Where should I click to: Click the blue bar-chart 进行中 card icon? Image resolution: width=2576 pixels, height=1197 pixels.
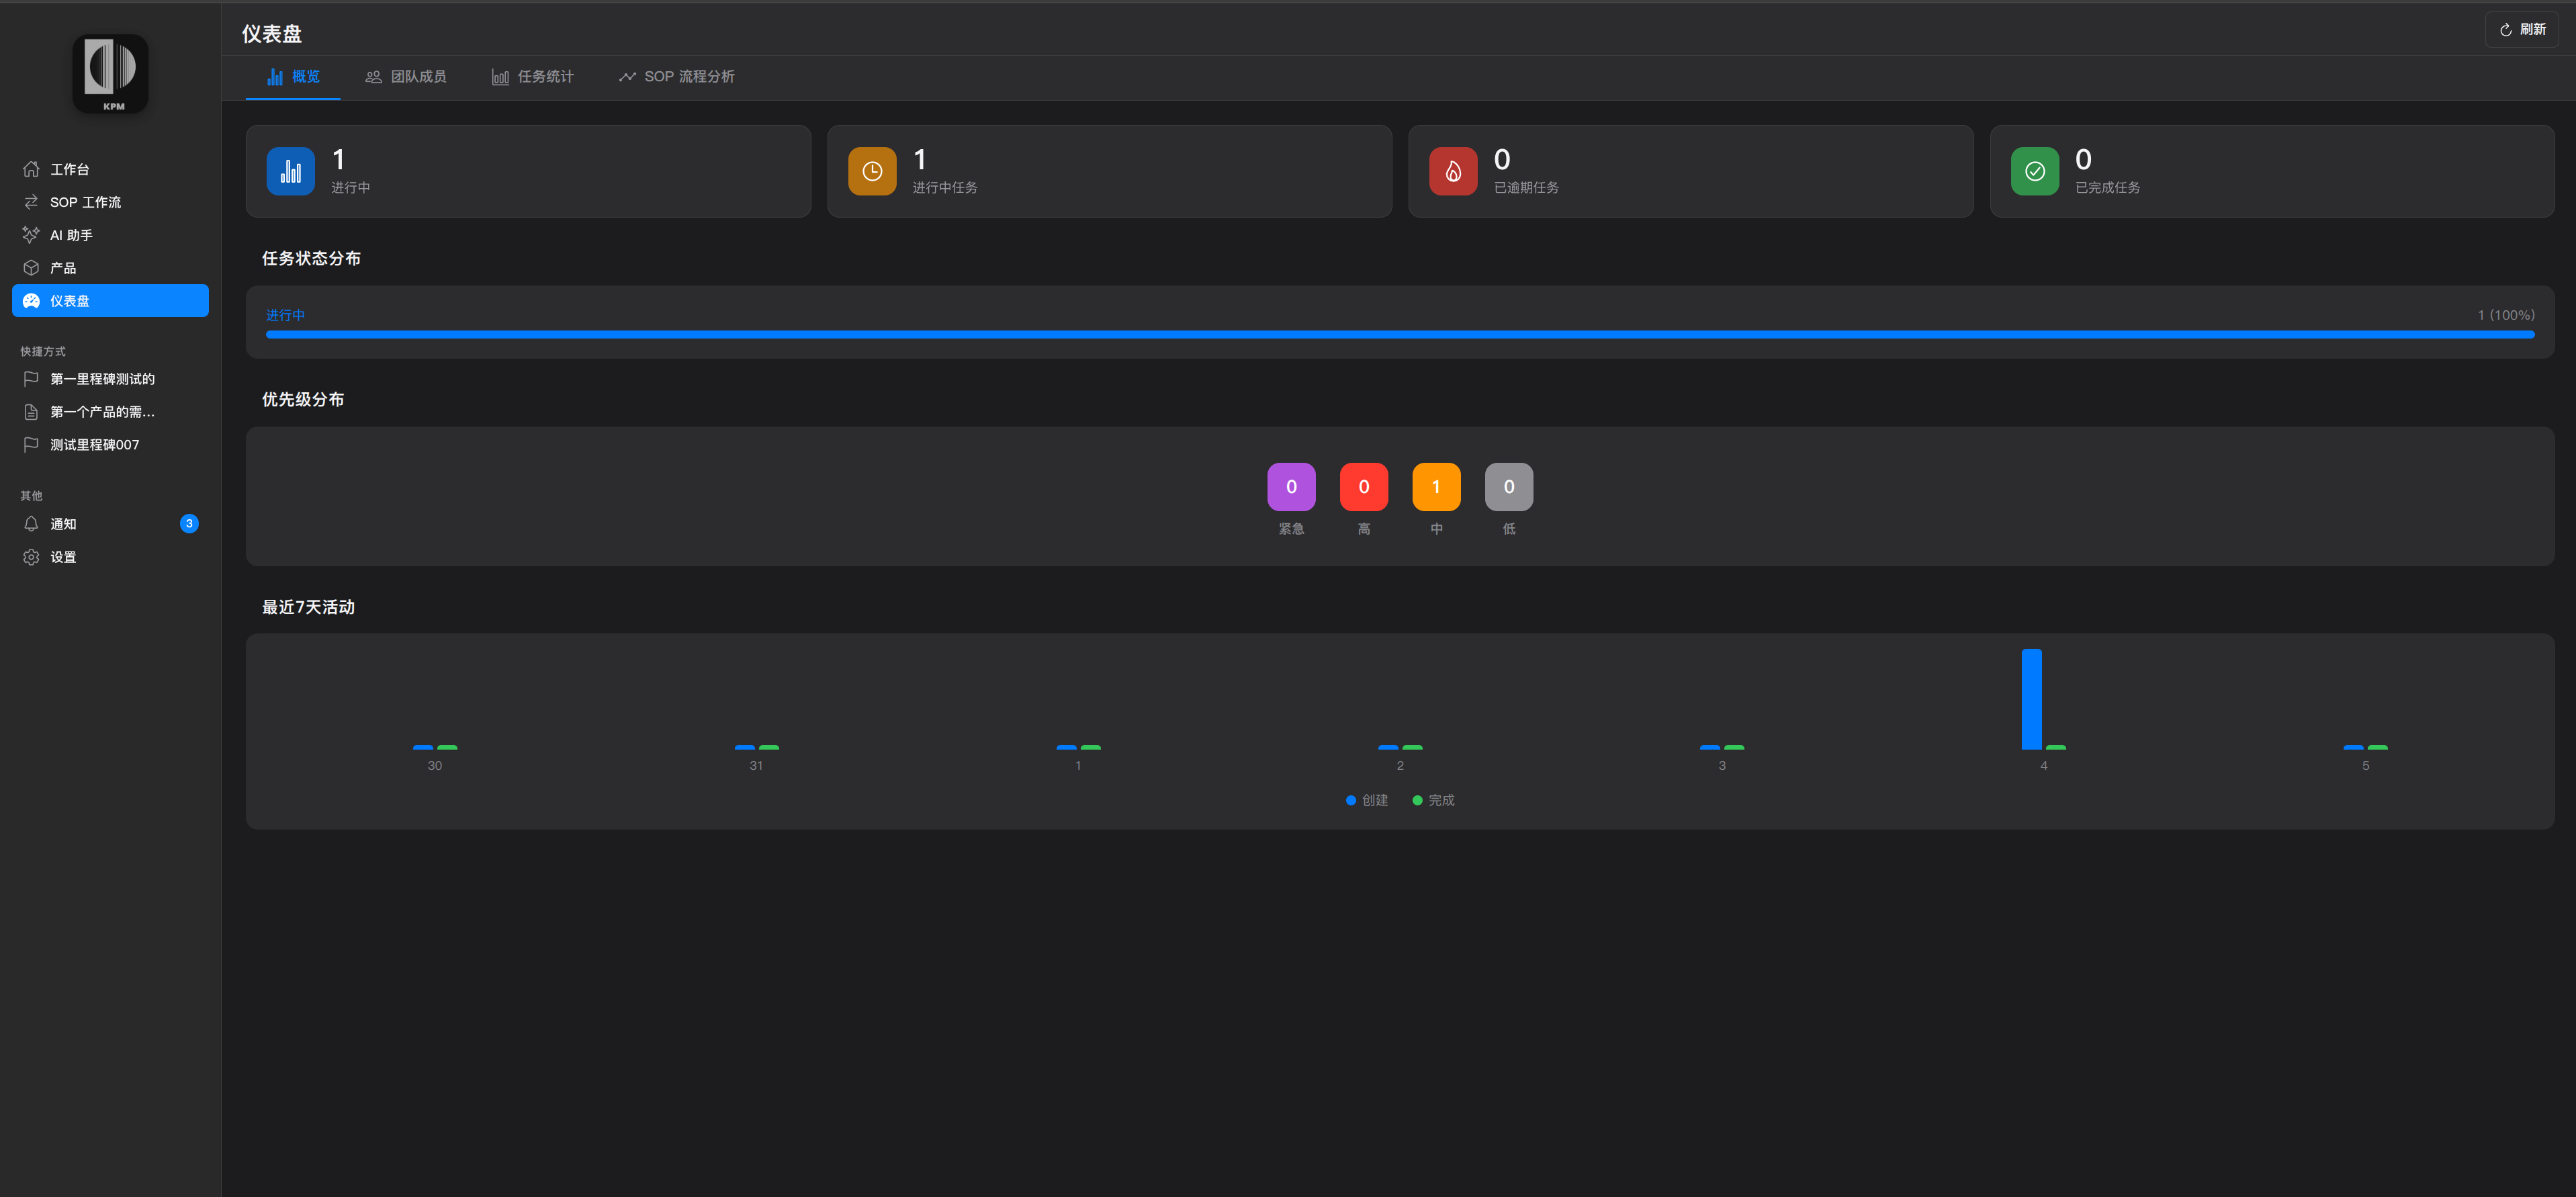point(290,171)
